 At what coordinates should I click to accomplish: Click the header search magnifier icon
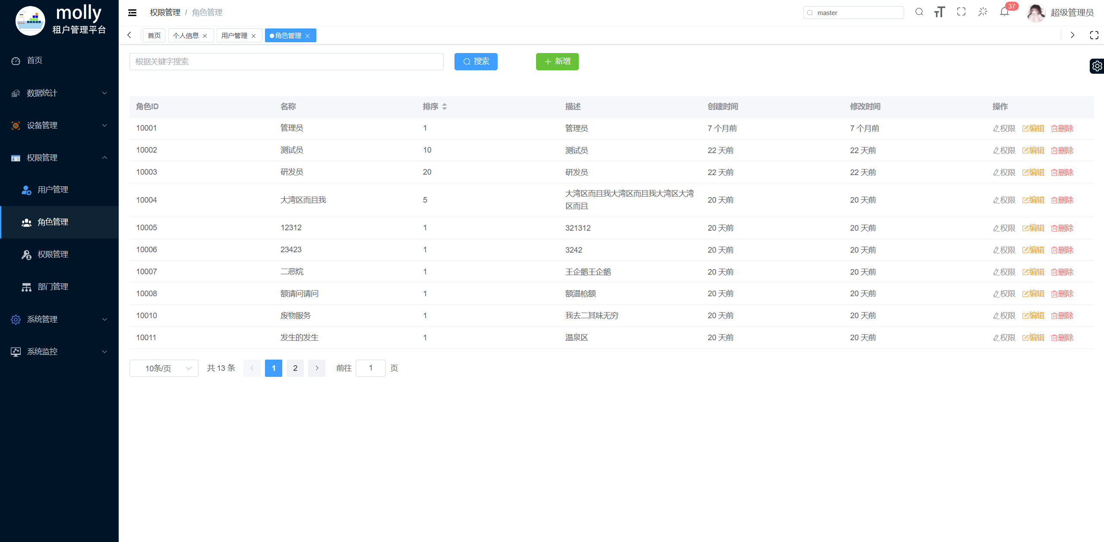[x=919, y=12]
